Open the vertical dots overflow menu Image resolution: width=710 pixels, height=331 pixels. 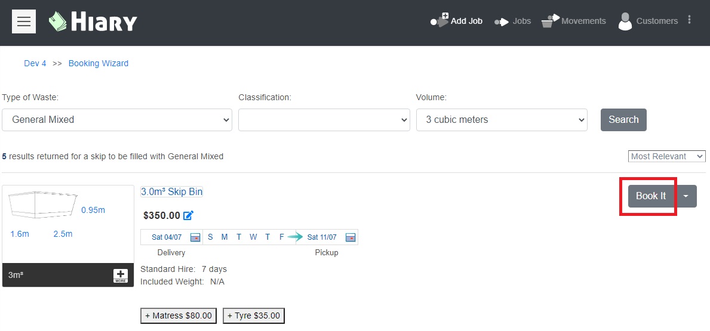(689, 20)
